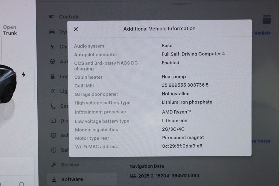
Task: Open Autopilot settings via steering wheel icon
Action: coord(53,62)
